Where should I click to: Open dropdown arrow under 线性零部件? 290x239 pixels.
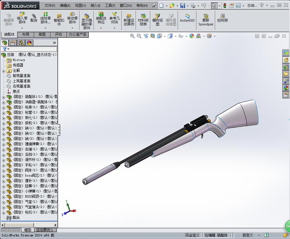click(x=45, y=28)
